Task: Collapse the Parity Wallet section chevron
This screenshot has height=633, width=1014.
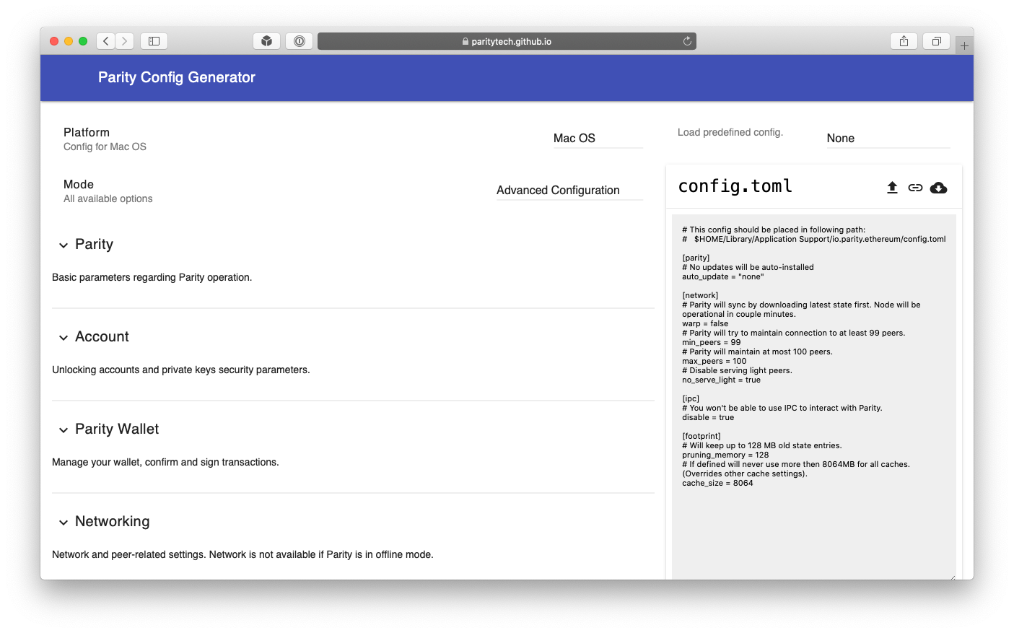Action: tap(64, 430)
